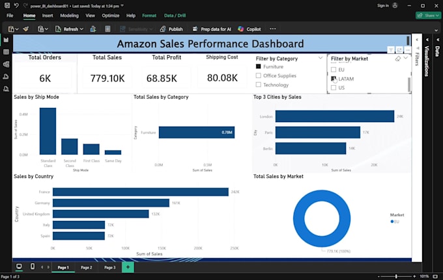Image resolution: width=443 pixels, height=280 pixels.
Task: Click the Paste clipboard icon in the ribbon
Action: click(x=11, y=29)
